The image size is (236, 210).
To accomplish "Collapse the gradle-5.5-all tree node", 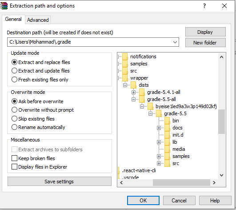I will 133,99.
